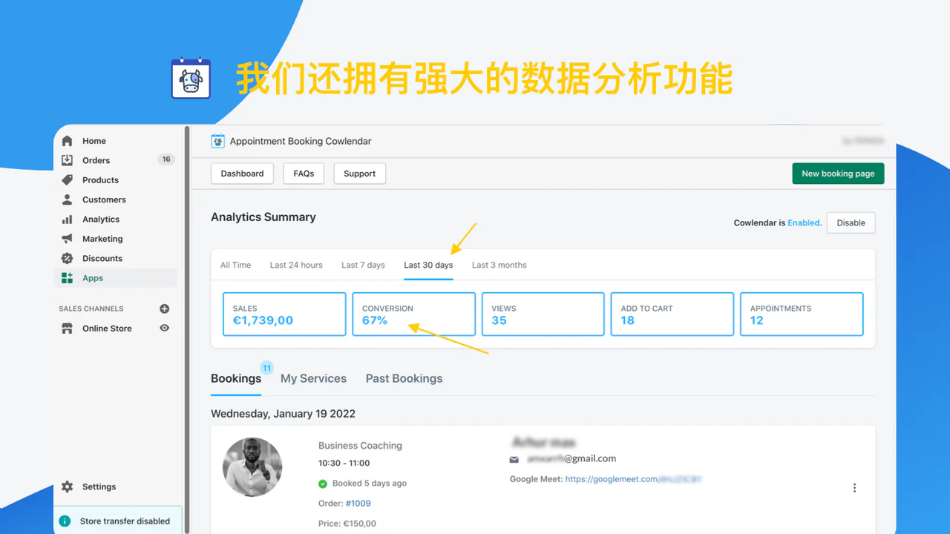
Task: Select the Last 30 days tab
Action: click(x=428, y=265)
